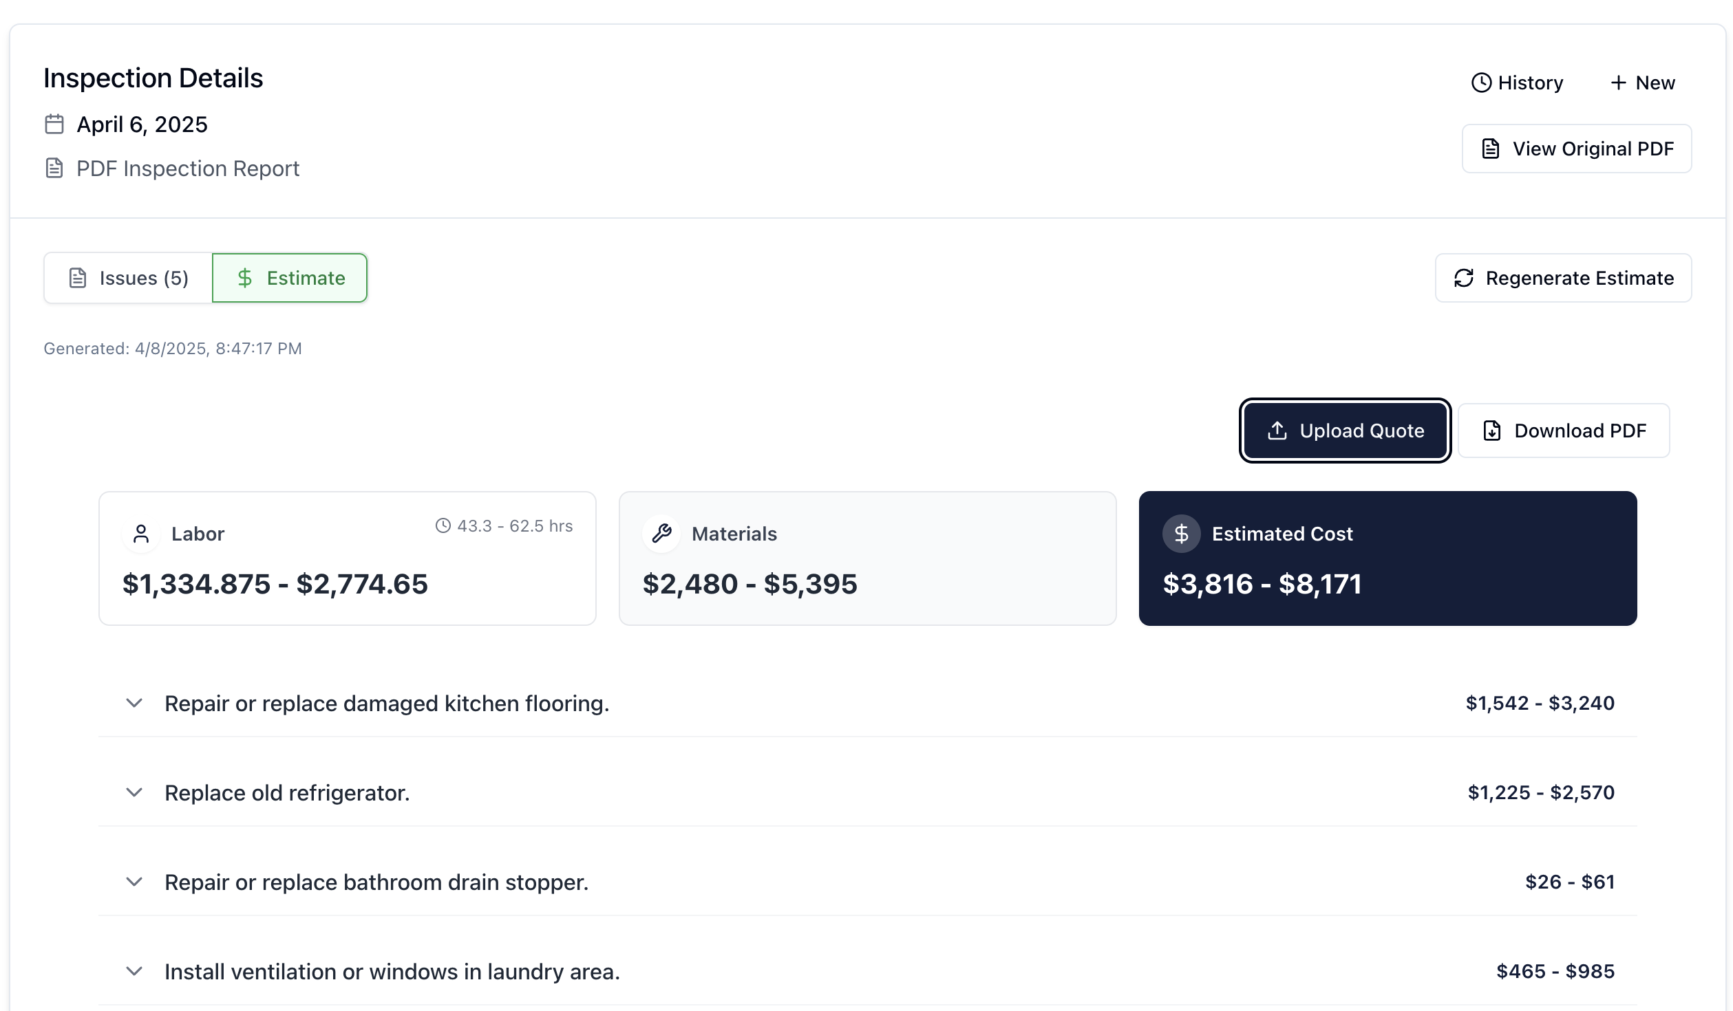
Task: Expand the bathroom drain stopper item
Action: click(x=134, y=882)
